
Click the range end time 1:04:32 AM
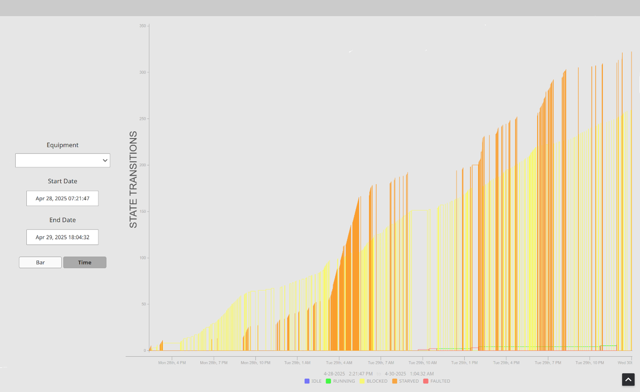tap(422, 374)
